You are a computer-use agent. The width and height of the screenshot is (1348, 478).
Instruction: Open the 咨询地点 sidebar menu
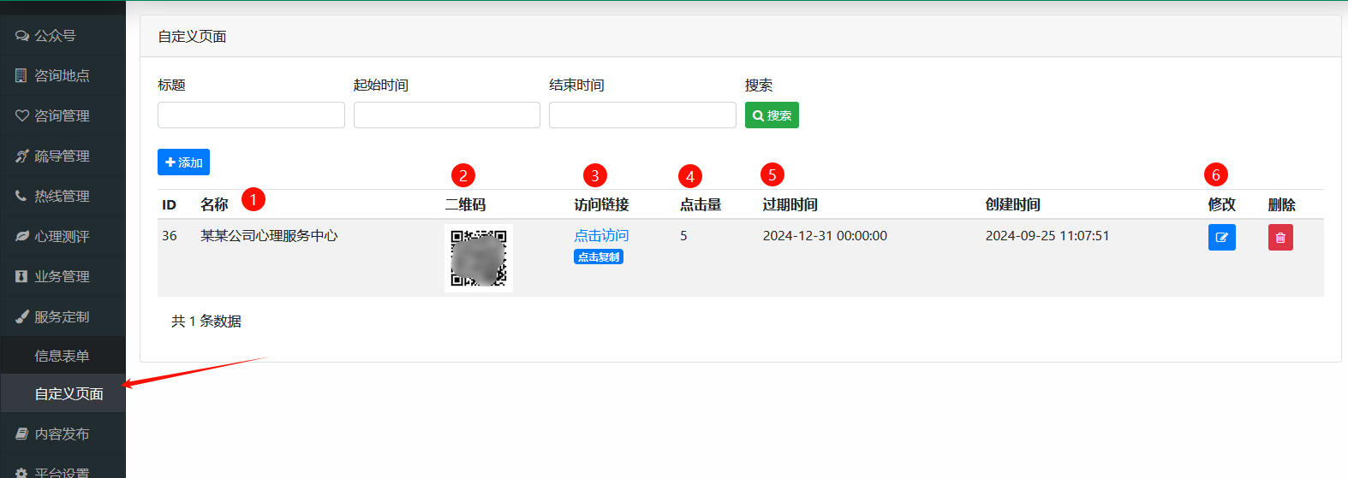click(x=63, y=76)
